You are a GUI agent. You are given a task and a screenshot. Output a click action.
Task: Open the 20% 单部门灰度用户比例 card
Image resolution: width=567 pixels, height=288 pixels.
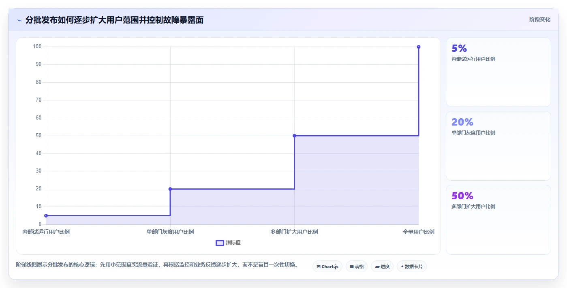tap(499, 146)
